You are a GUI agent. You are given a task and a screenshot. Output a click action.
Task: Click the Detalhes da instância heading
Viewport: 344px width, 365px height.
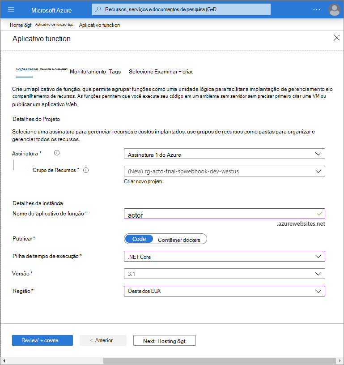tap(38, 203)
